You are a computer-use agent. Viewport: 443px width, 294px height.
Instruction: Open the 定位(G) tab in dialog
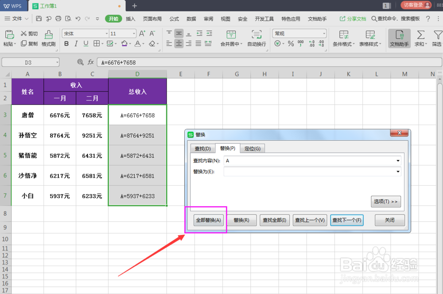253,149
